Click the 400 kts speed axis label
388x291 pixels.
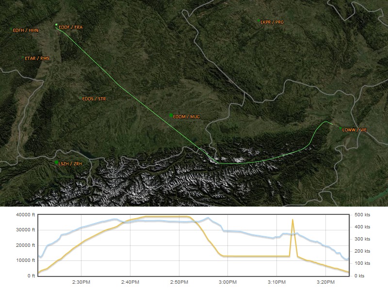[362, 227]
